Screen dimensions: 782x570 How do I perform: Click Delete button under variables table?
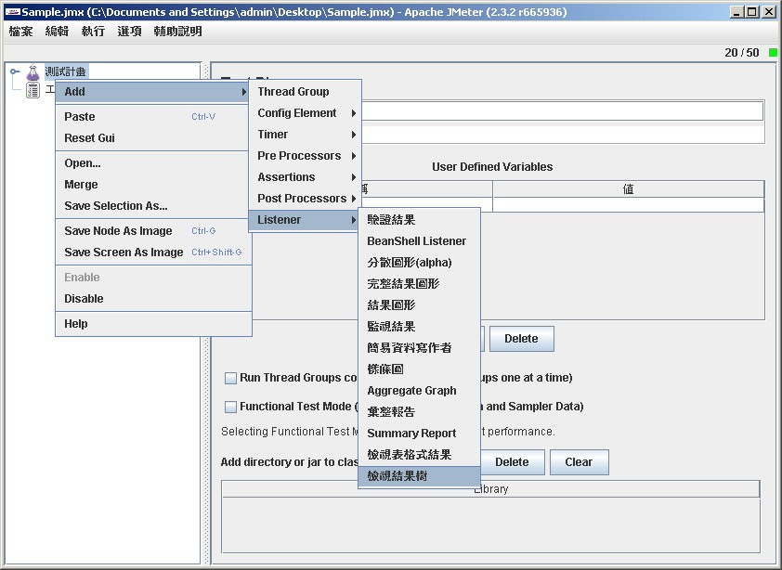(x=522, y=339)
